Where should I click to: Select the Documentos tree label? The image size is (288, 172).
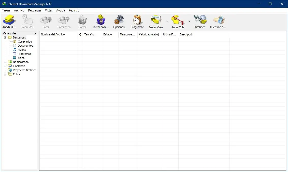tap(25, 46)
